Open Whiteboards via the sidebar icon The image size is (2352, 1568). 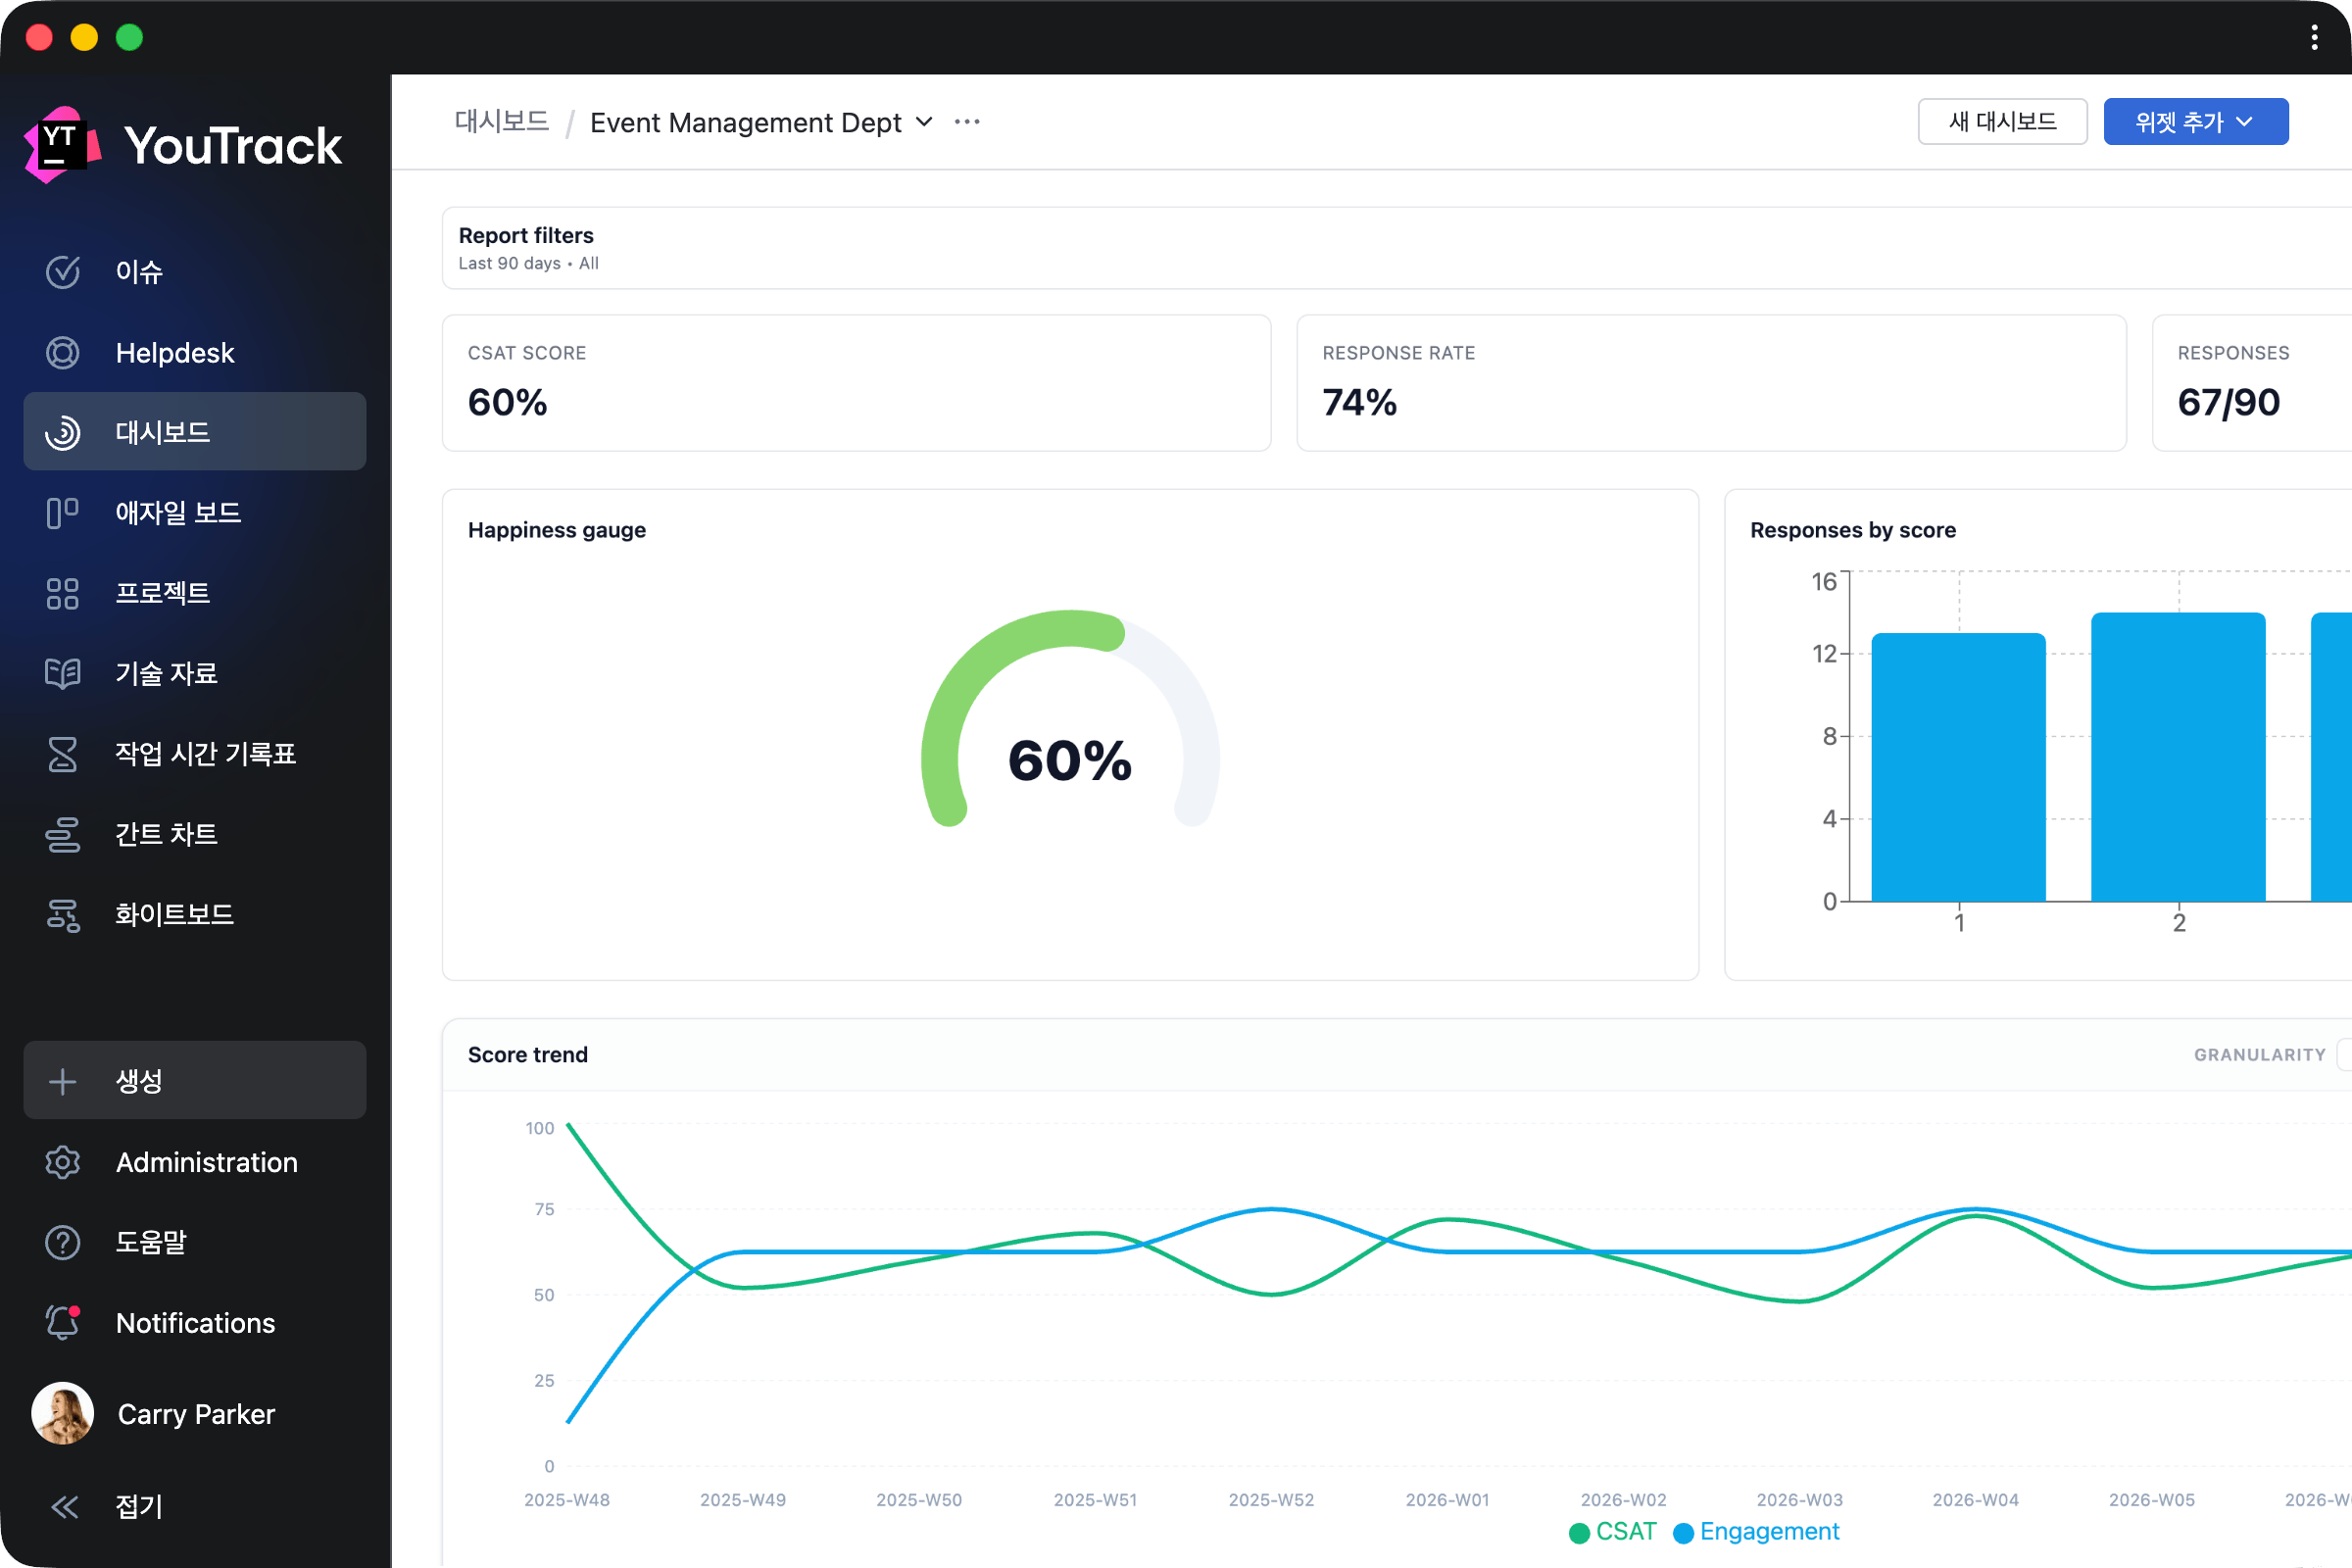coord(62,915)
